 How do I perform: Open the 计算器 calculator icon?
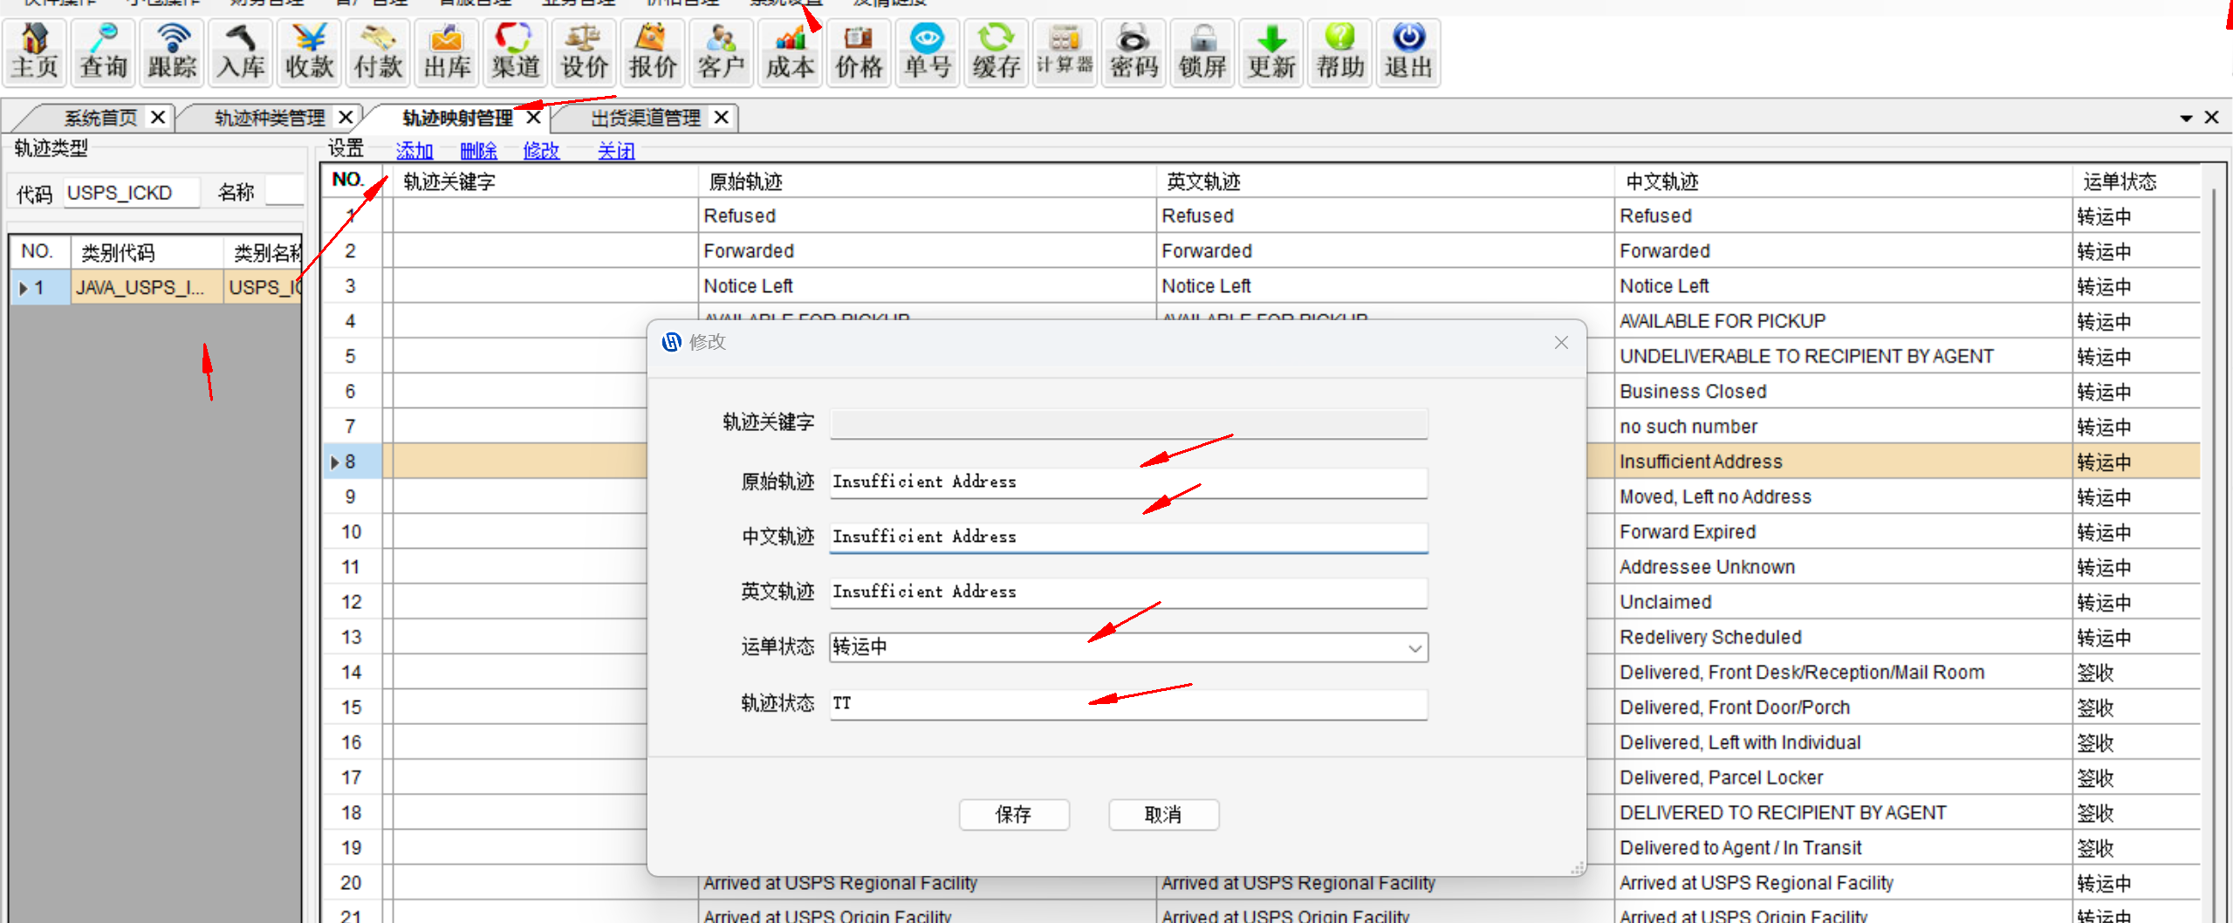click(x=1065, y=52)
